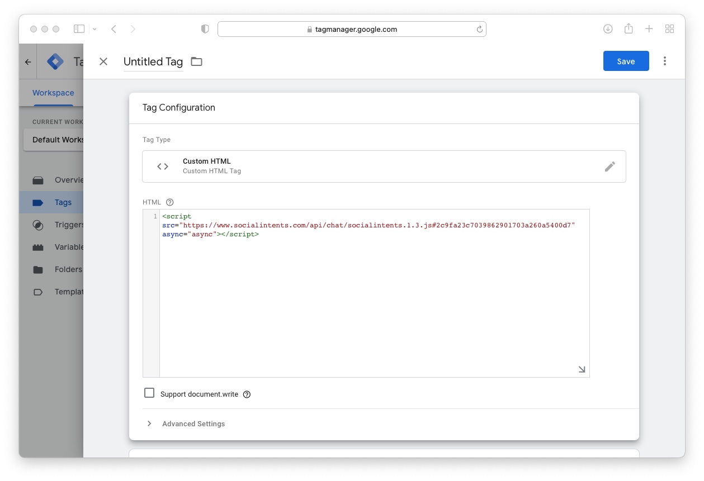
Task: Open the Safari sidebar dropdown chevron
Action: pyautogui.click(x=95, y=29)
